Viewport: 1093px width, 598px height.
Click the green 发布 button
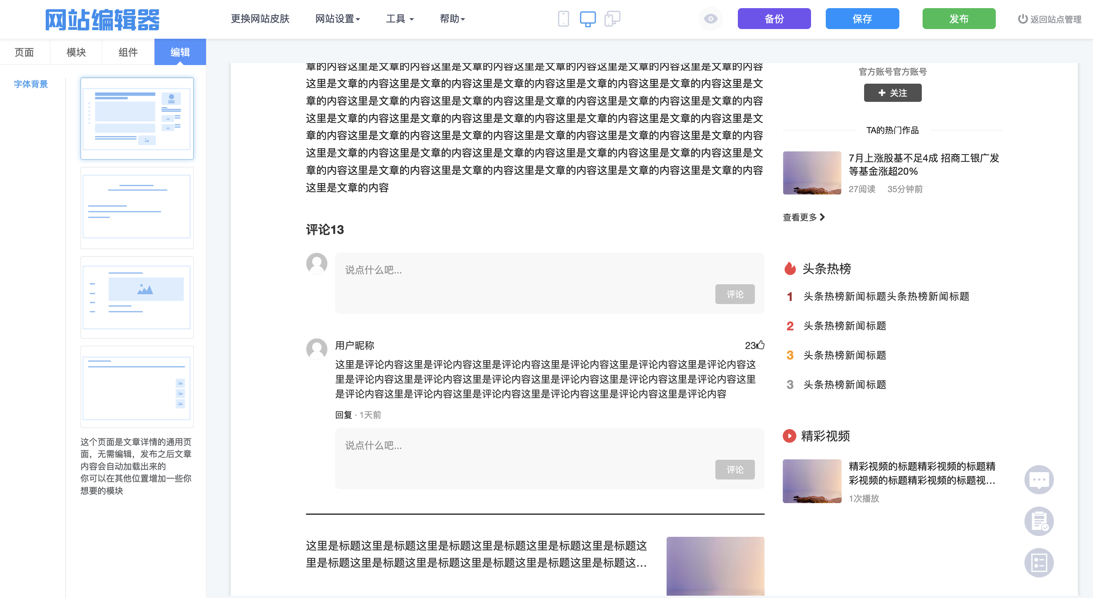click(x=959, y=19)
